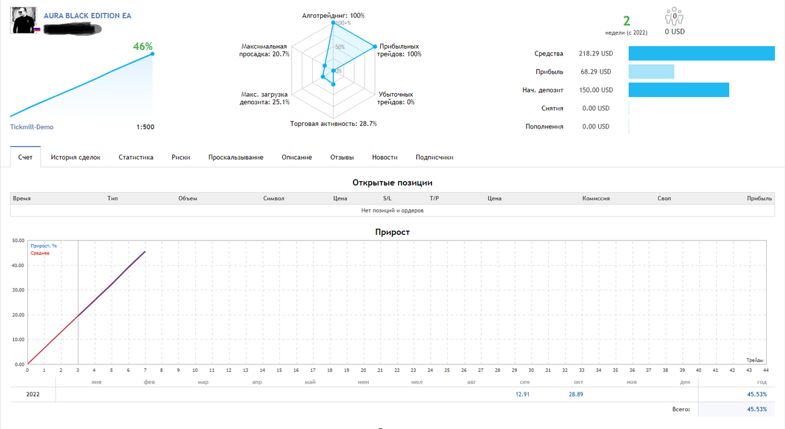Click the Своп column header
Image resolution: width=785 pixels, height=429 pixels.
(x=665, y=198)
